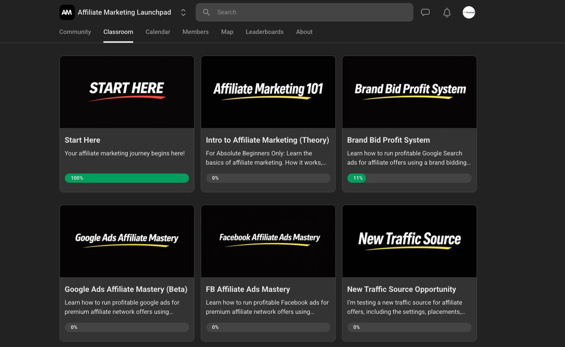Image resolution: width=565 pixels, height=347 pixels.
Task: Click Google Ads Affiliate Mastery (Beta) title
Action: click(x=126, y=289)
